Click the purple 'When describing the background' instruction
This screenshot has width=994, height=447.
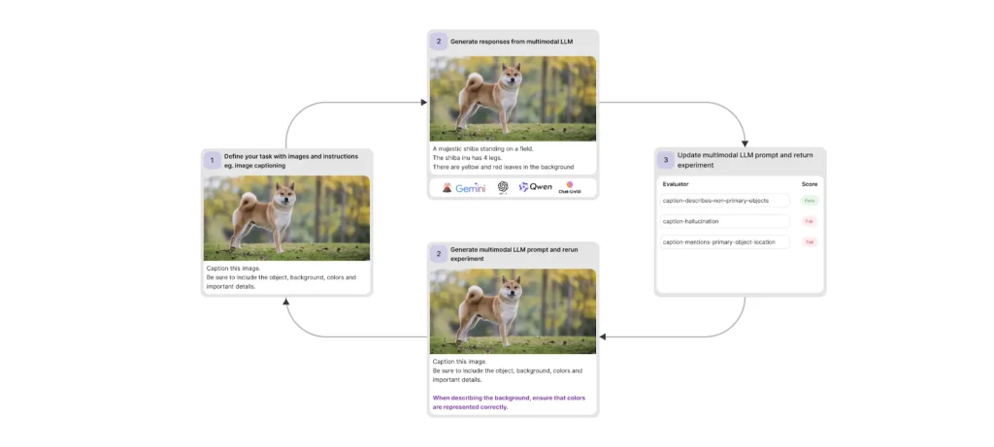coord(509,402)
